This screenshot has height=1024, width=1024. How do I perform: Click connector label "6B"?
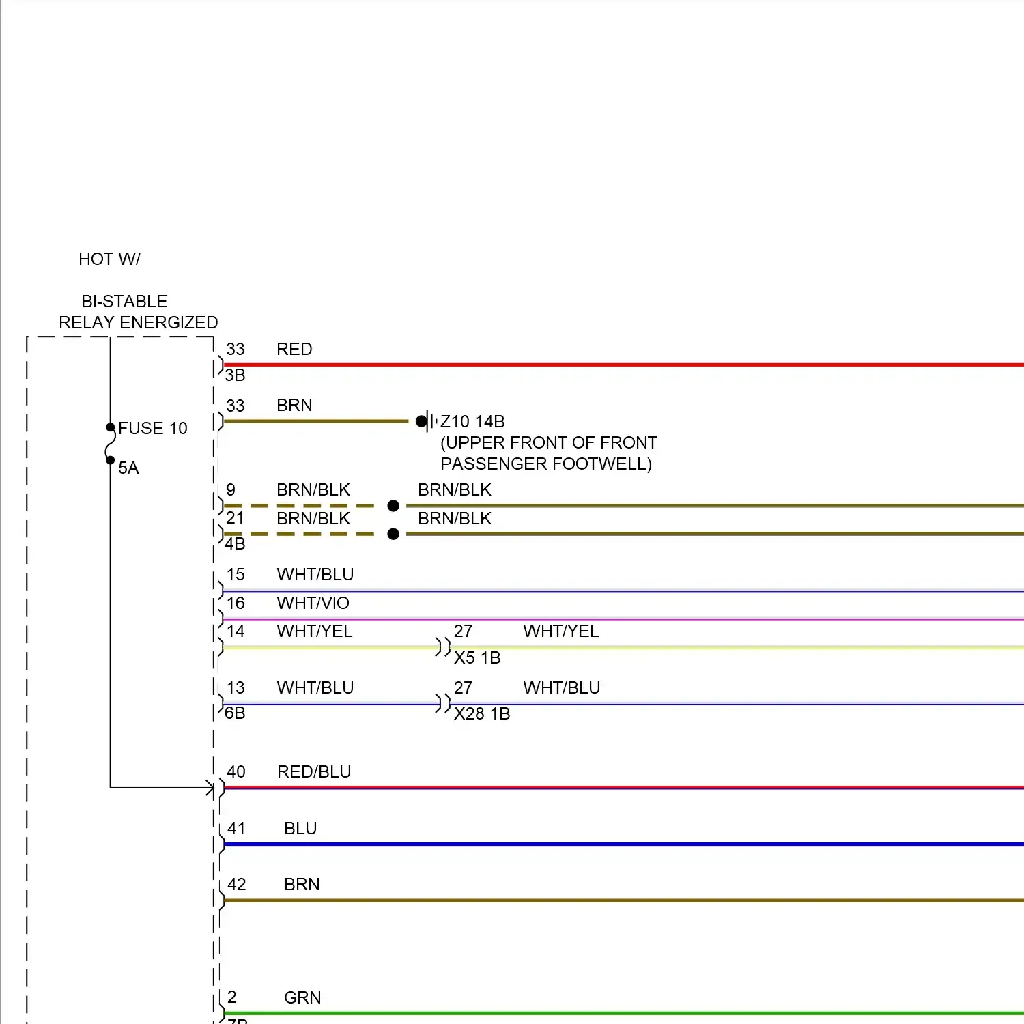[x=235, y=713]
